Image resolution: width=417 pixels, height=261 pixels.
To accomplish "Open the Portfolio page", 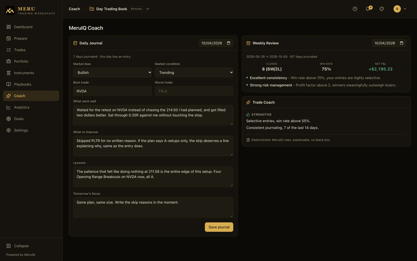I will pyautogui.click(x=31, y=61).
